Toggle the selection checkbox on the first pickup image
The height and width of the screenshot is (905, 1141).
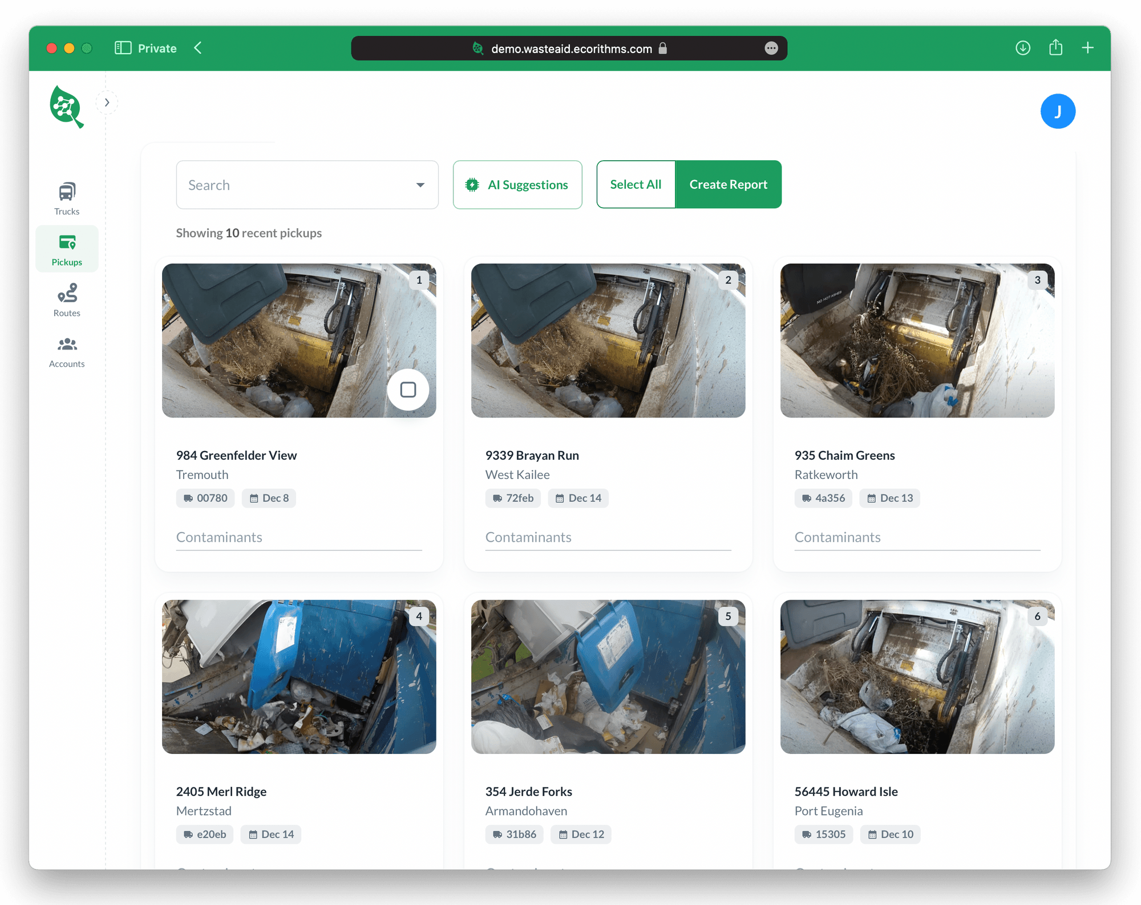(408, 389)
